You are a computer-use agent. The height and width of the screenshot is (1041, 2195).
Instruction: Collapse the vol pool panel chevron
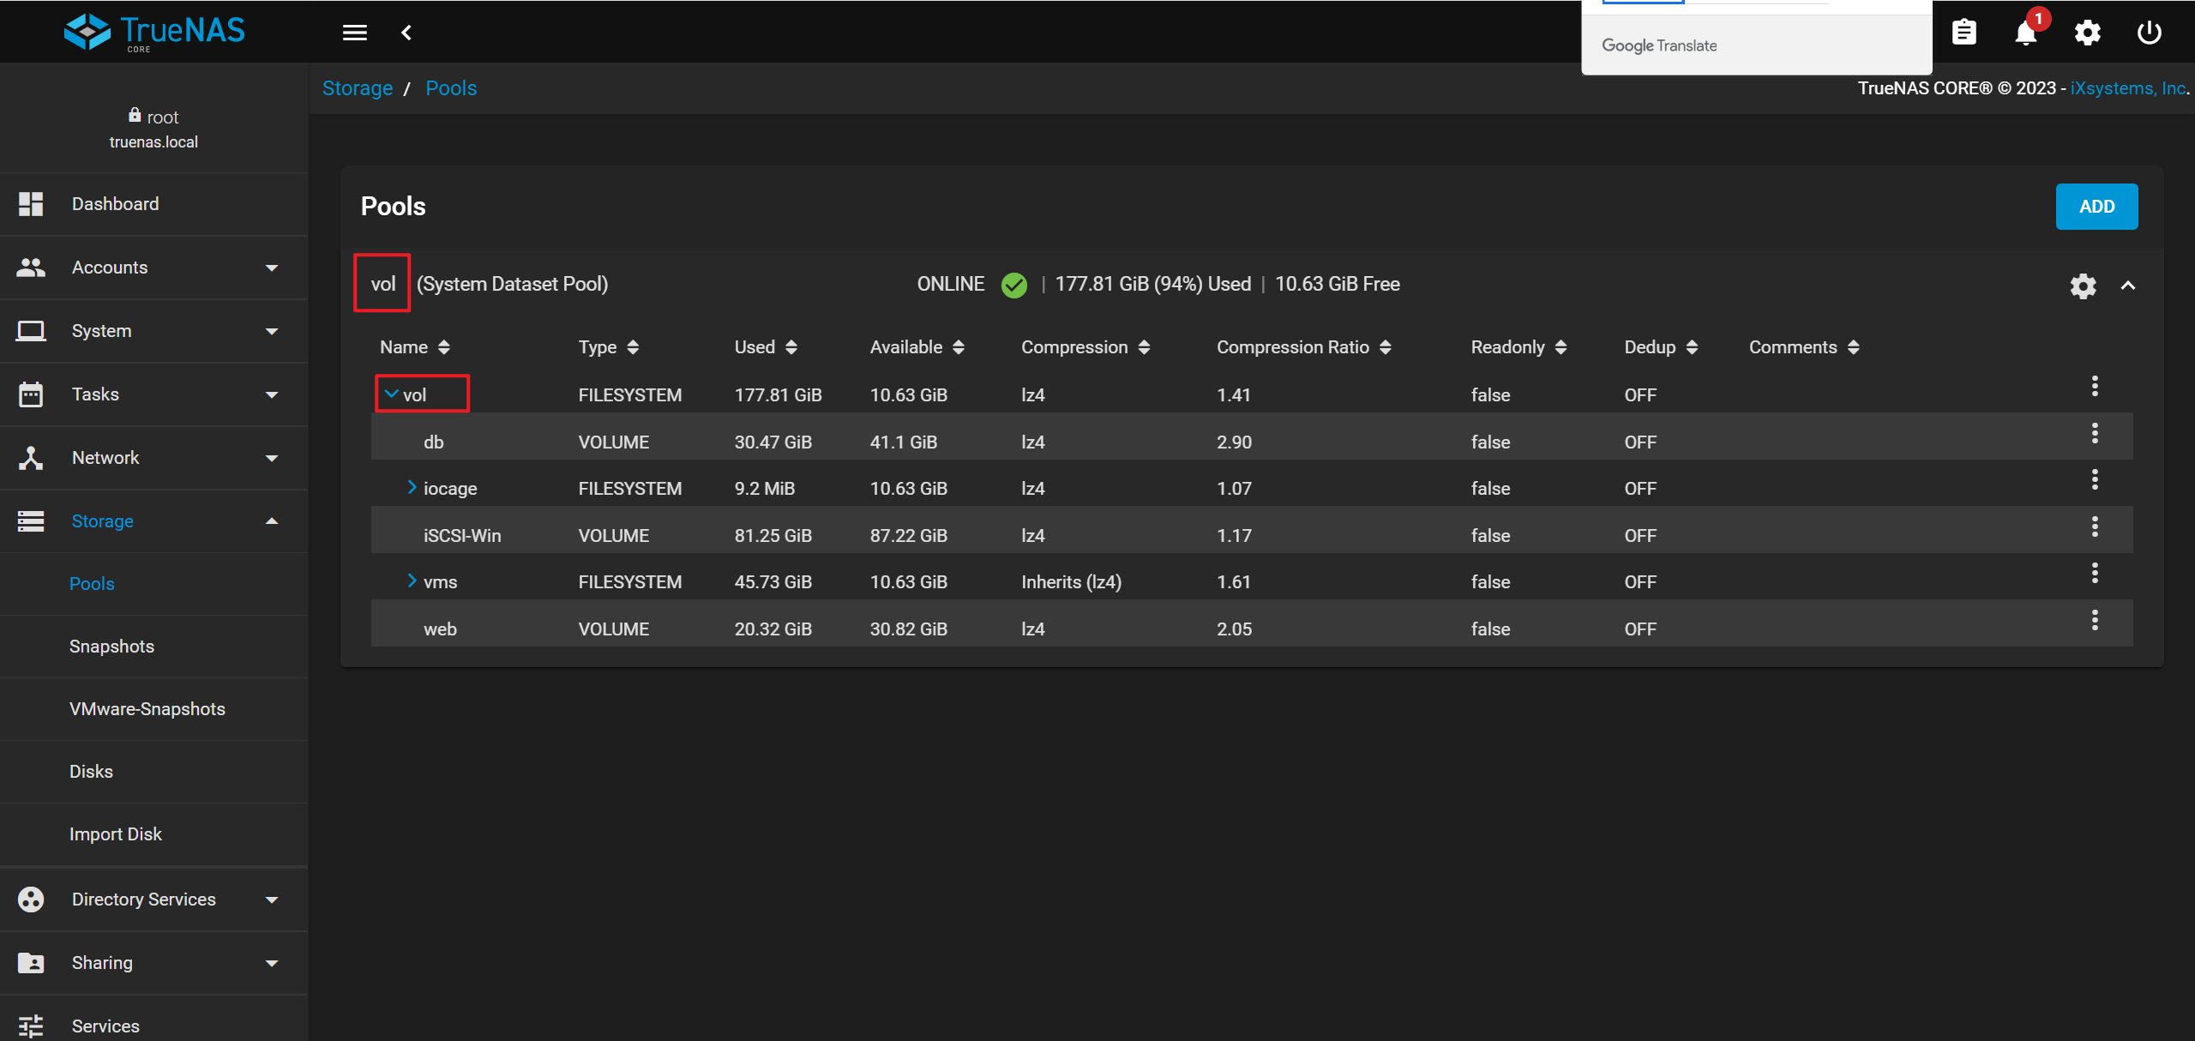2128,286
